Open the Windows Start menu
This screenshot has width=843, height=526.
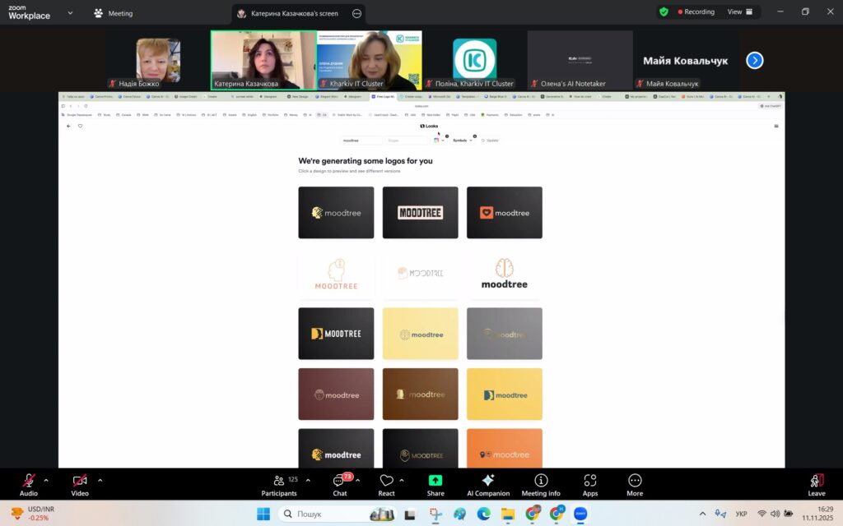tap(263, 514)
